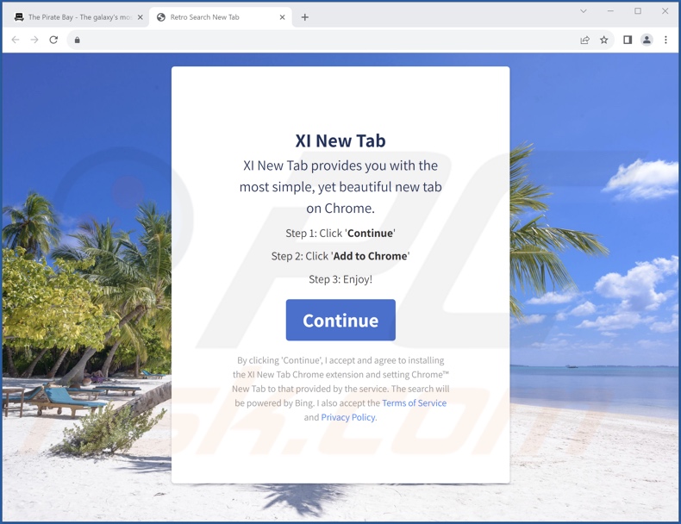681x524 pixels.
Task: Expand the tab search chevron
Action: (x=584, y=11)
